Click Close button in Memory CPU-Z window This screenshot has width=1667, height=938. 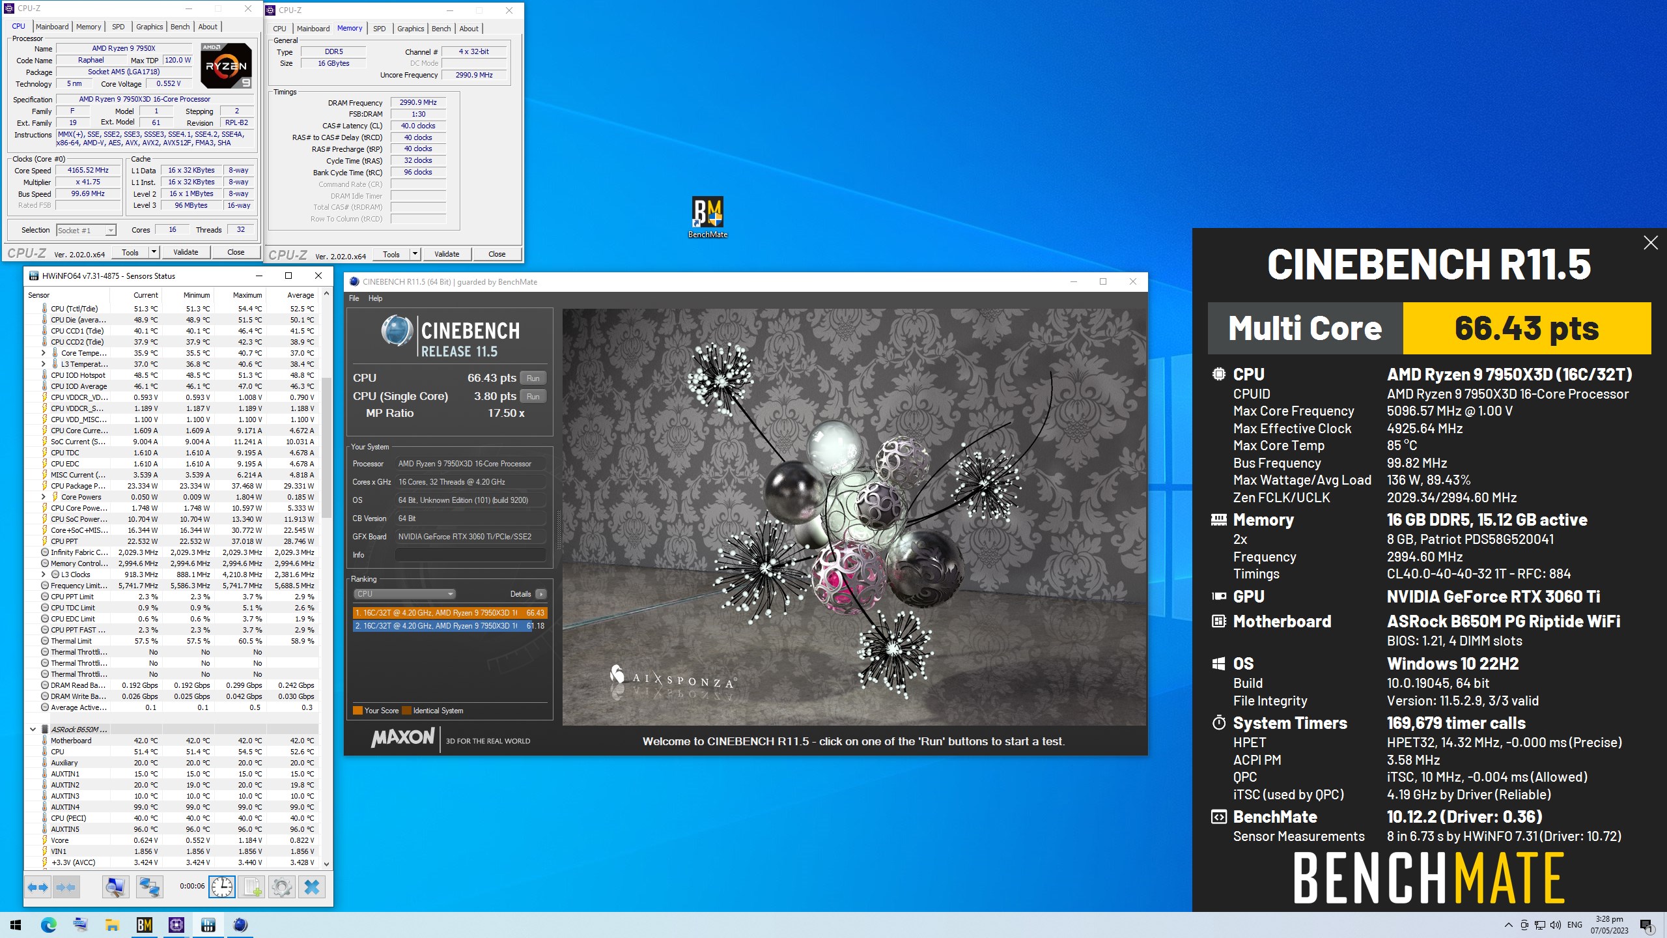pos(497,254)
